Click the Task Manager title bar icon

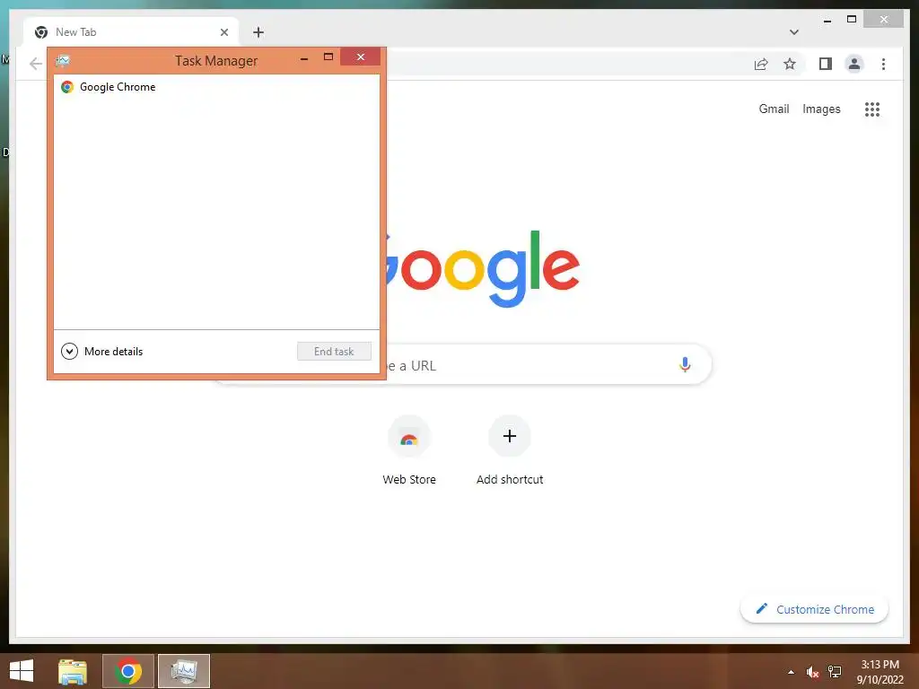63,61
